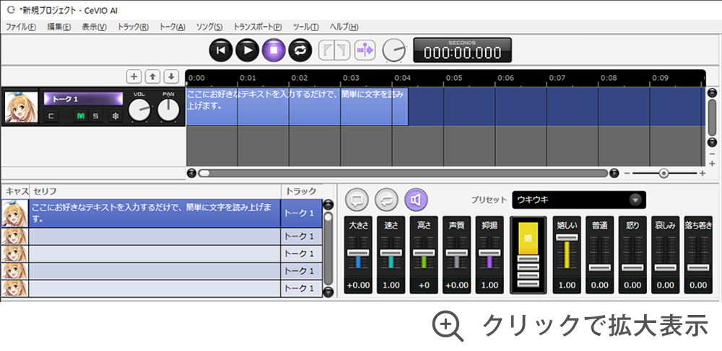Screen dimensions: 722x351
Task: Toggle the purple auto-scroll follow icon
Action: point(365,50)
